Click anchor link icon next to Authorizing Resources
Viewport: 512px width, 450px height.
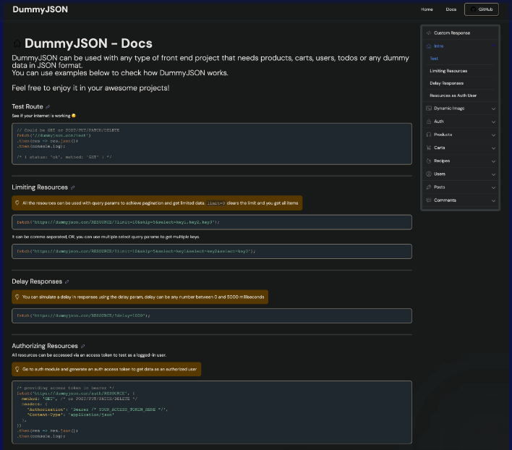click(x=83, y=346)
